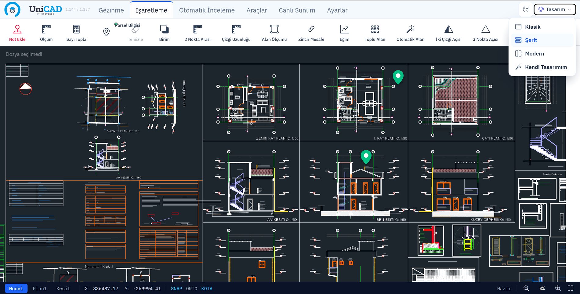
Task: Toggle KOTA mode in status bar
Action: pos(207,289)
